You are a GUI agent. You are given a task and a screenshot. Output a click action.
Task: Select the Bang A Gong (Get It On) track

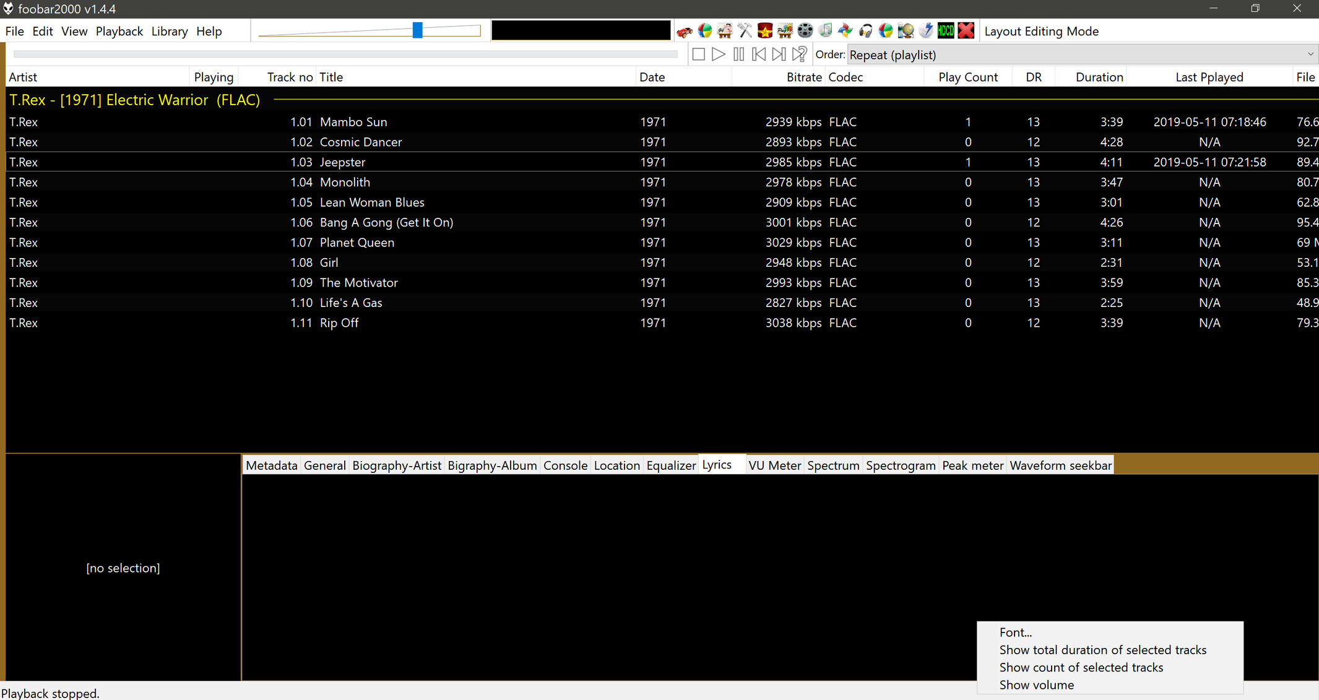tap(662, 222)
